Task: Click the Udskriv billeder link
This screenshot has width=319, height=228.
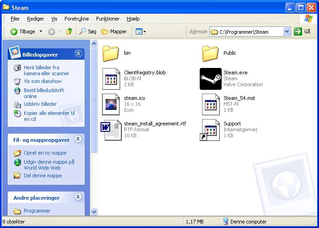Action: (40, 104)
